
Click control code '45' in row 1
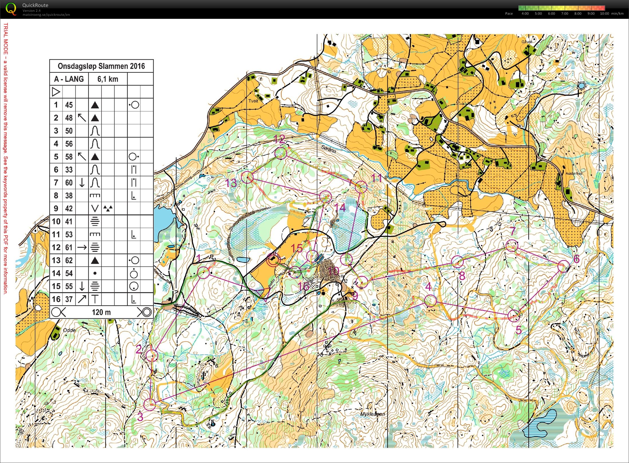69,105
